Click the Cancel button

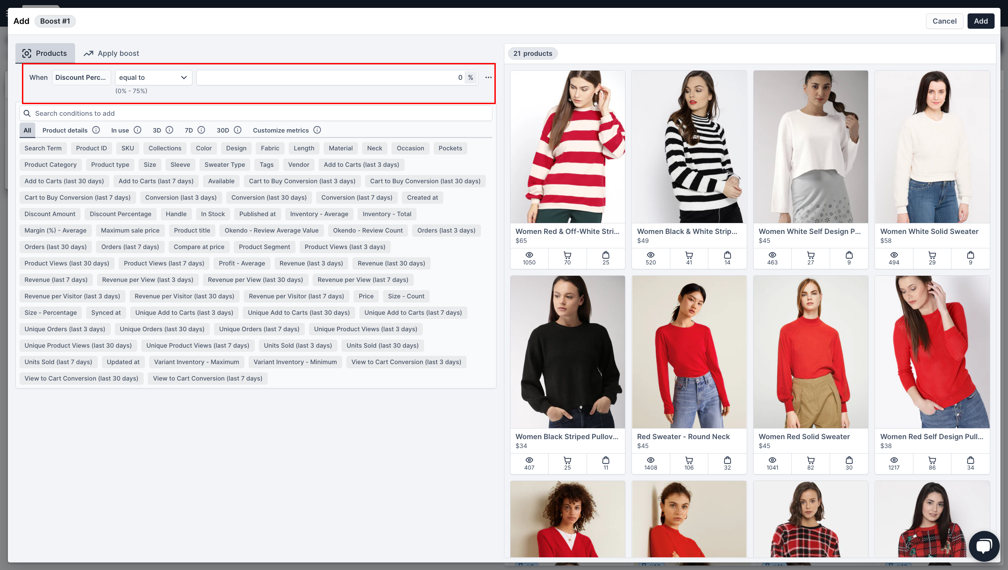click(x=944, y=21)
